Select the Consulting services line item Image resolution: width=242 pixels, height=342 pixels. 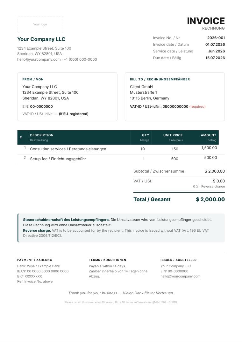(x=68, y=149)
